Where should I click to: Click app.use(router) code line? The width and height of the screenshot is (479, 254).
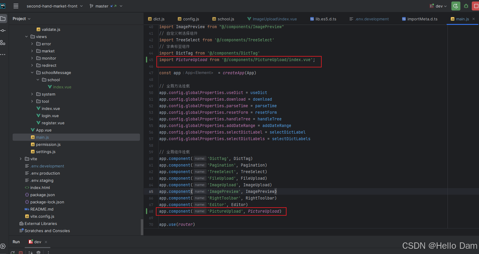click(177, 224)
